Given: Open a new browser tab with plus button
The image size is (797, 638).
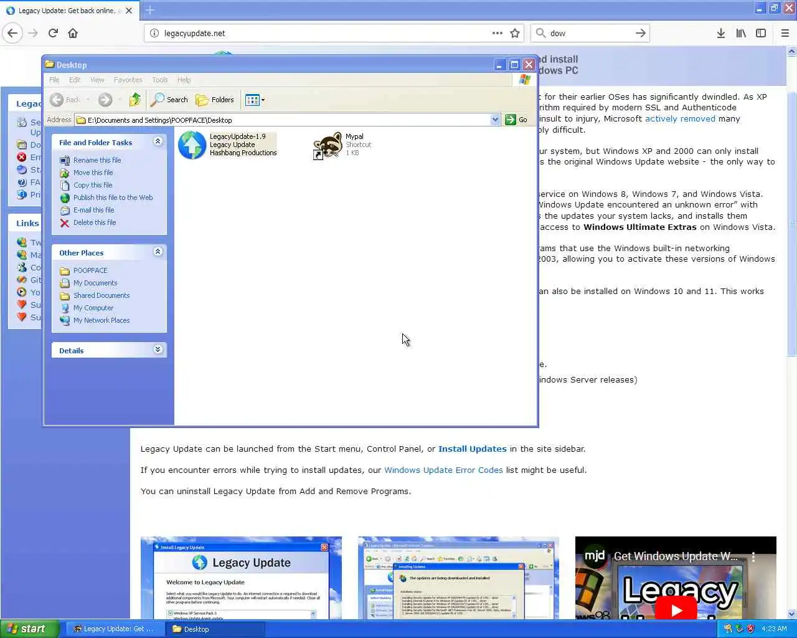Looking at the screenshot, I should [x=150, y=10].
